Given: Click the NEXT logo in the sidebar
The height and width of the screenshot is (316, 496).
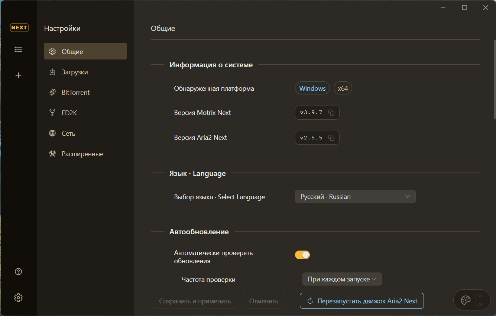Looking at the screenshot, I should [x=19, y=28].
